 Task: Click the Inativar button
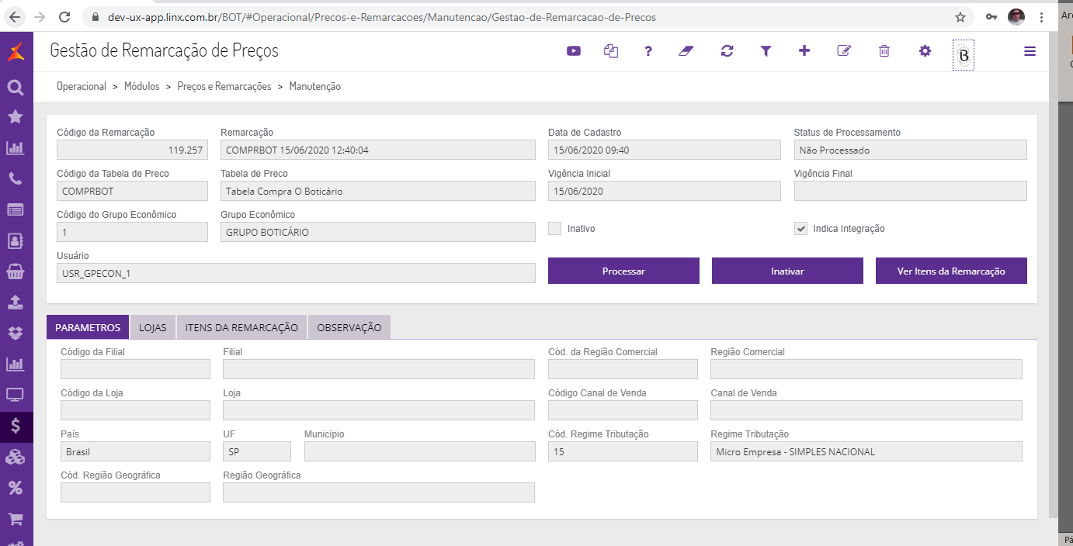coord(787,271)
